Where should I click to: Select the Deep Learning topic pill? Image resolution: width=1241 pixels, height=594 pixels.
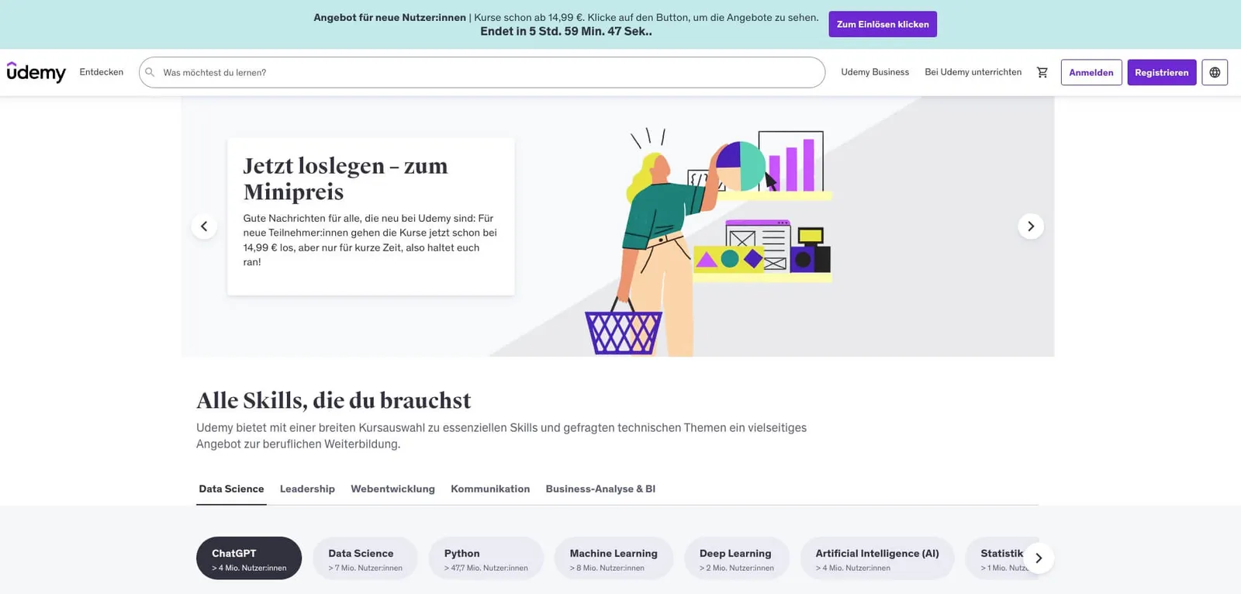pyautogui.click(x=737, y=558)
